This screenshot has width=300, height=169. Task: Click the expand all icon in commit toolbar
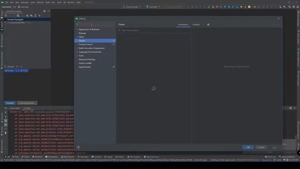pyautogui.click(x=36, y=15)
